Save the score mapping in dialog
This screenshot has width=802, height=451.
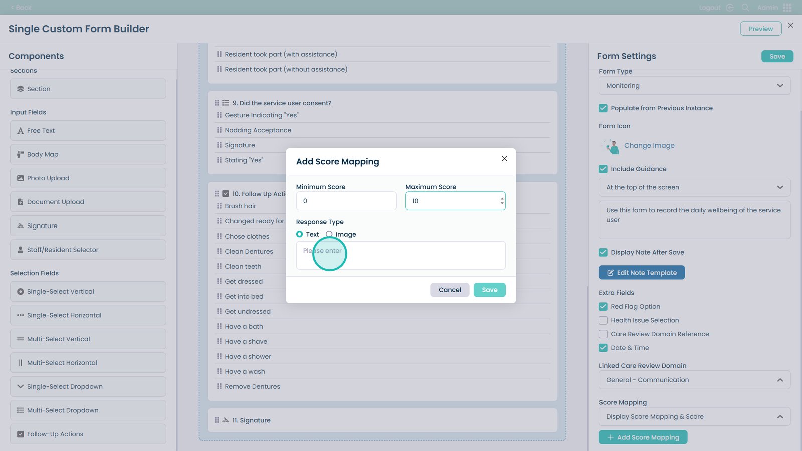pos(490,290)
